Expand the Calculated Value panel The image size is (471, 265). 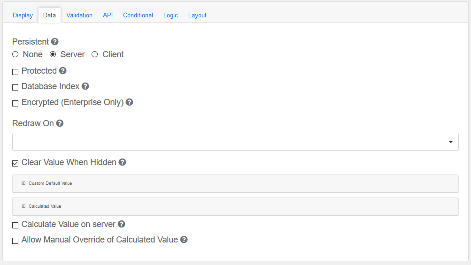(45, 206)
